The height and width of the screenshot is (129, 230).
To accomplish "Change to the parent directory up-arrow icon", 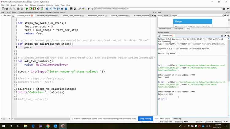I will 228,9.
